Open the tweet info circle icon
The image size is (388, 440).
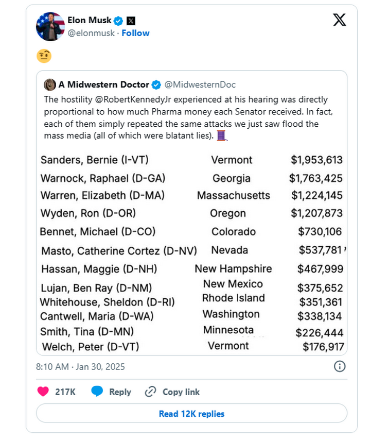(x=340, y=366)
